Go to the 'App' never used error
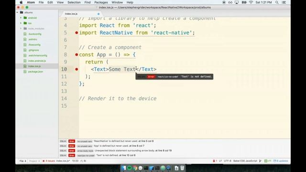 [119, 146]
